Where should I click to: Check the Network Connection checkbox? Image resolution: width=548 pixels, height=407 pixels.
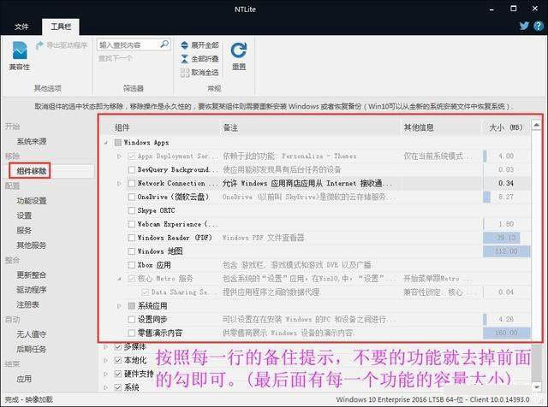131,183
